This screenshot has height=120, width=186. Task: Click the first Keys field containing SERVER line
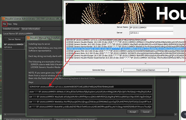(90, 87)
